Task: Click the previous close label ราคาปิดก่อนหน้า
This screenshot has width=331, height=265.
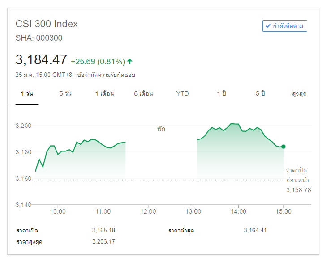Action: click(298, 175)
